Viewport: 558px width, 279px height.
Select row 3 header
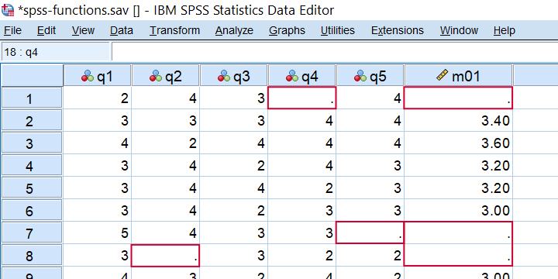tap(32, 143)
